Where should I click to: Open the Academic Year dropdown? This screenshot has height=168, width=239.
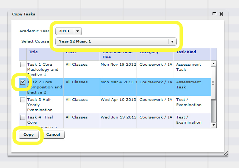click(x=78, y=31)
